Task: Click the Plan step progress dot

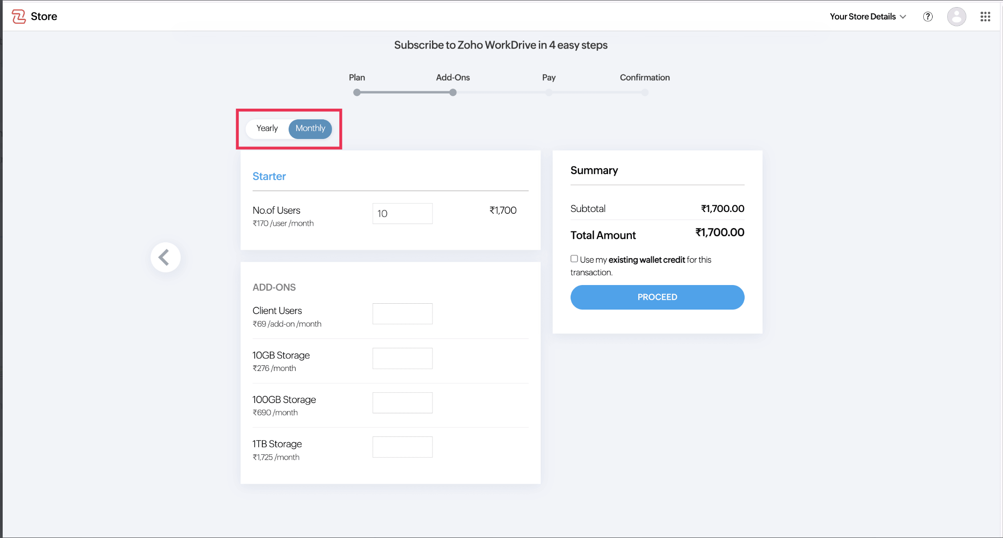Action: tap(357, 93)
